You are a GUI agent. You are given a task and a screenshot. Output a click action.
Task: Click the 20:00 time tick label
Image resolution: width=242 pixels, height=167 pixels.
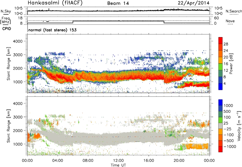pos(179,161)
